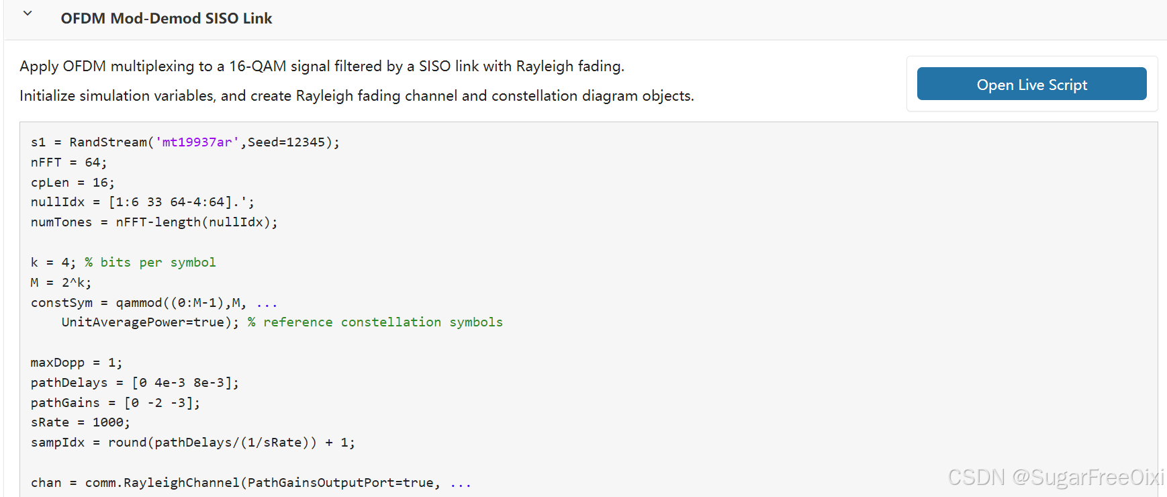Click the code line 's1 = RandStream'

click(185, 142)
